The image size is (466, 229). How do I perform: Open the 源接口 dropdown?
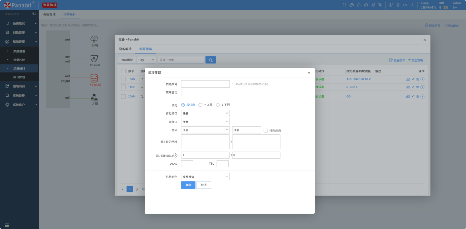coord(205,122)
